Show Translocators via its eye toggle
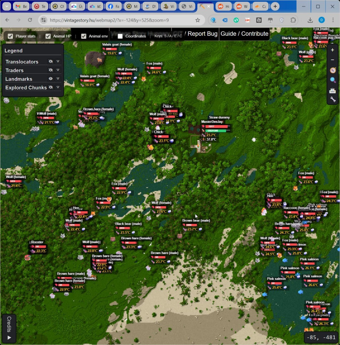The height and width of the screenshot is (345, 340). (51, 61)
